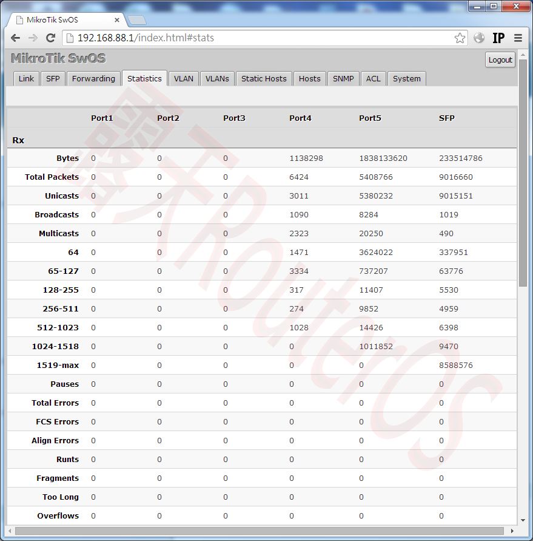The width and height of the screenshot is (533, 541).
Task: Open the VLANs tab
Action: (x=217, y=79)
